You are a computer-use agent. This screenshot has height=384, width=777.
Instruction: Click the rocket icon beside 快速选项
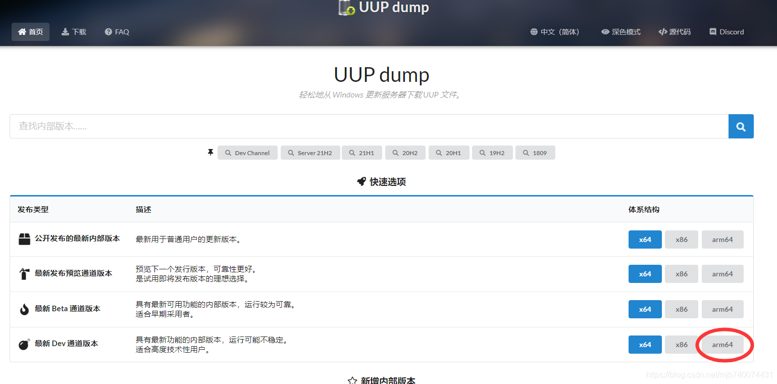pyautogui.click(x=361, y=182)
